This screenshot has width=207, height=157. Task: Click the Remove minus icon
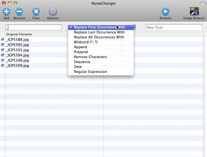pyautogui.click(x=19, y=12)
